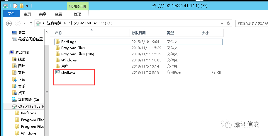Click the Properties quick access icon
The width and height of the screenshot is (268, 136).
(x=15, y=6)
